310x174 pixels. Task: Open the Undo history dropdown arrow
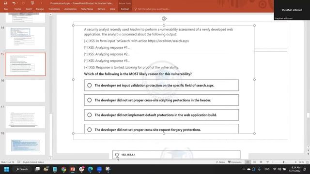point(17,3)
